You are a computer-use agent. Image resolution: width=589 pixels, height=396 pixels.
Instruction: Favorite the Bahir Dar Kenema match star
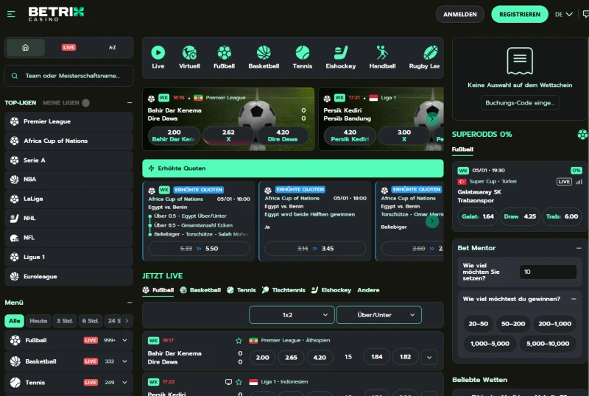(x=239, y=341)
